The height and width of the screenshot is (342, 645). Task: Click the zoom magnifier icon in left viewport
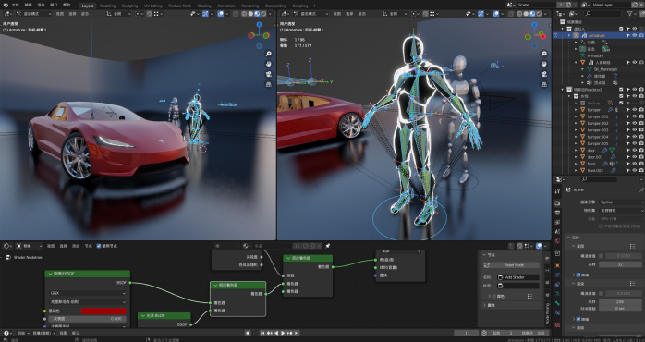click(x=269, y=54)
